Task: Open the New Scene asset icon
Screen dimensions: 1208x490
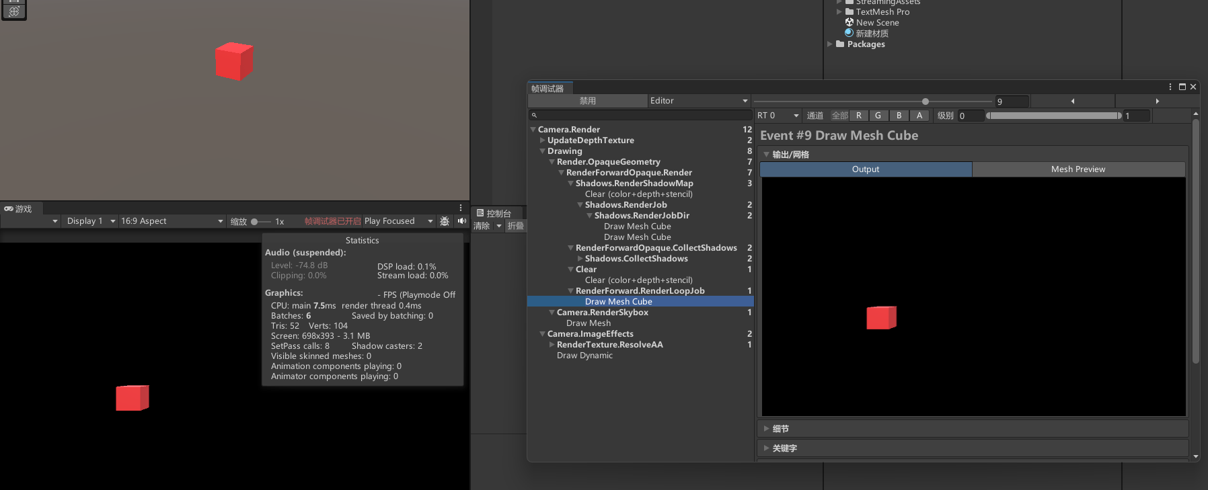Action: click(850, 22)
